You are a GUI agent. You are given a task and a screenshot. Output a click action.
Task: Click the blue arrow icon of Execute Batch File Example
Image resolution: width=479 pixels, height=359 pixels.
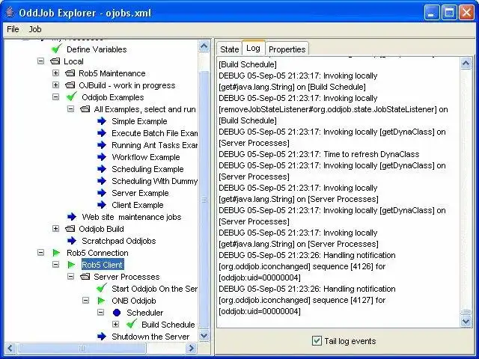[x=102, y=133]
